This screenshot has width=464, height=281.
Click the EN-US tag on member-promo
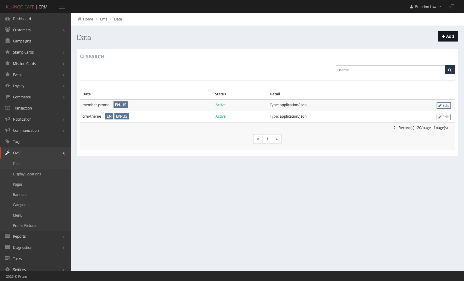point(121,105)
